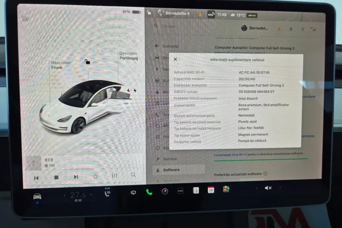The image size is (342, 228).
Task: Open the Toybox app icon
Action: pyautogui.click(x=226, y=189)
